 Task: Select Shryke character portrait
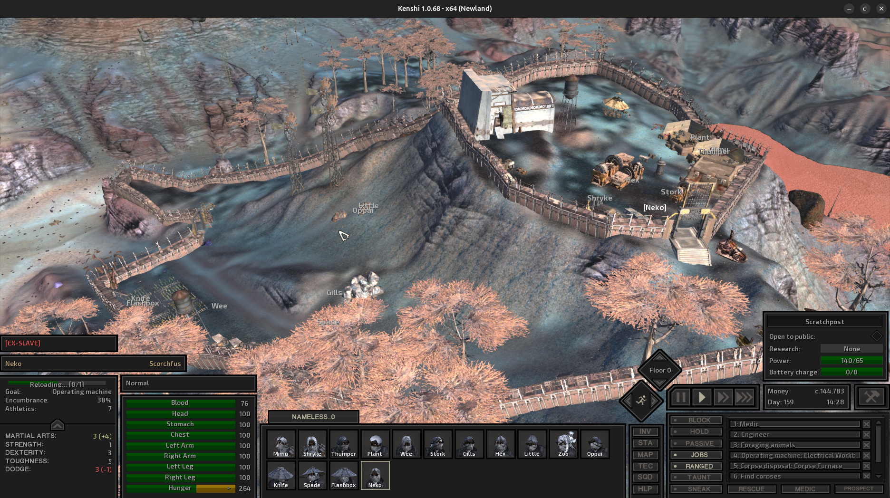coord(312,444)
